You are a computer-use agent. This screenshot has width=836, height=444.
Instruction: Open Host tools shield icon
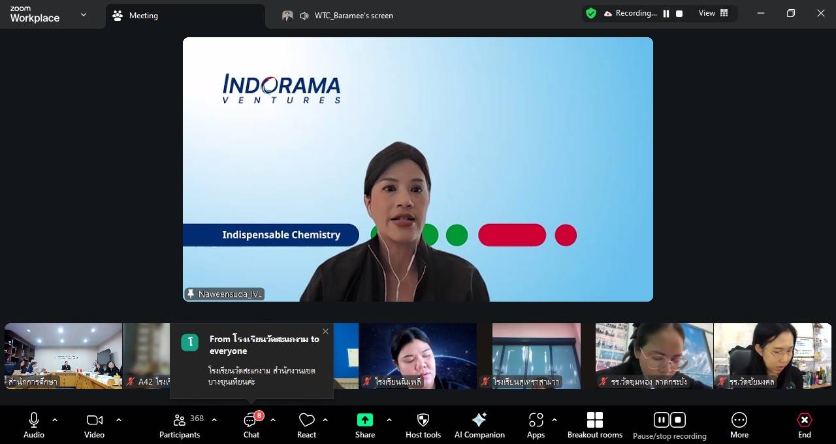423,425
